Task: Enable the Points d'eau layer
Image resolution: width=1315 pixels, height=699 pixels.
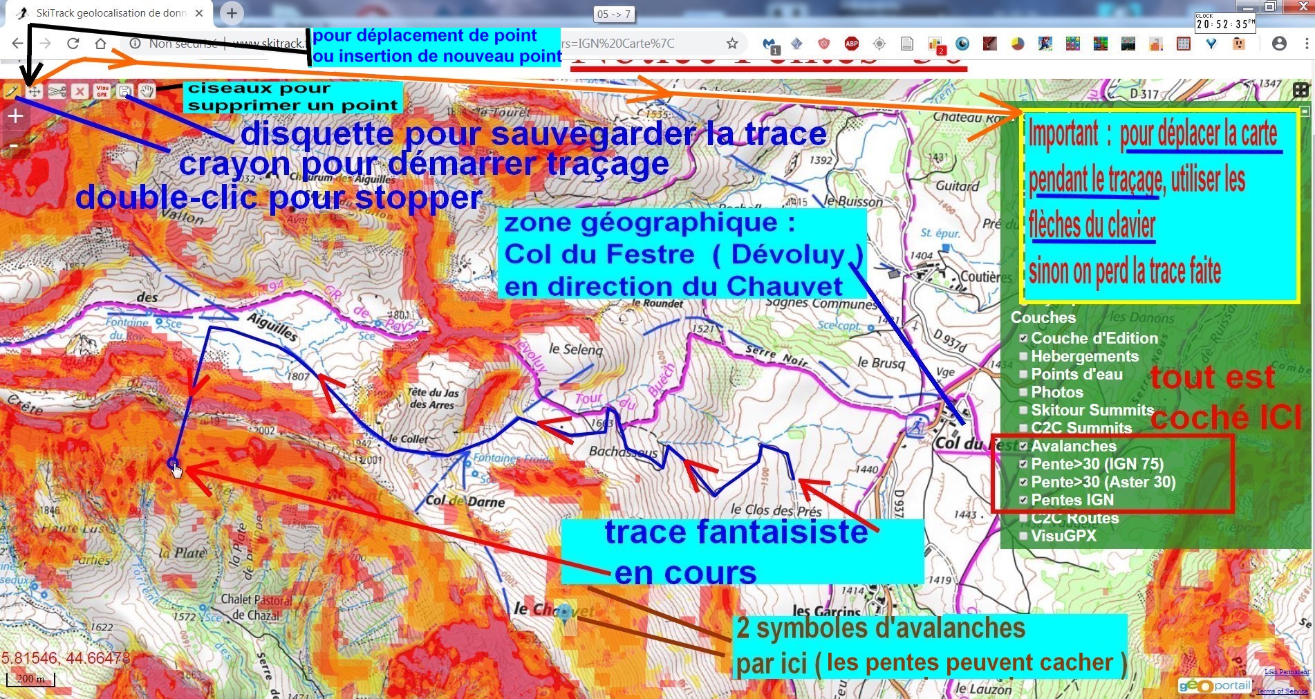Action: pos(1023,374)
